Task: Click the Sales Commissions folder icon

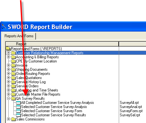Action: click(x=13, y=119)
